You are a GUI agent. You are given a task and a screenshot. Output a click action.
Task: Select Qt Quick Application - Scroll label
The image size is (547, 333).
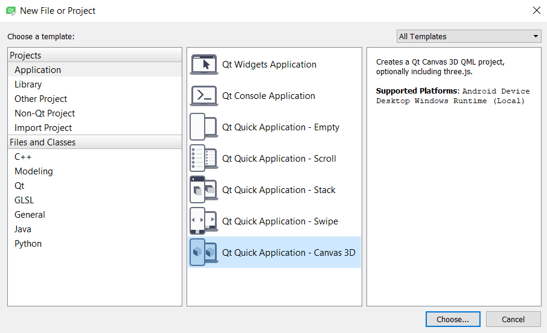coord(279,159)
